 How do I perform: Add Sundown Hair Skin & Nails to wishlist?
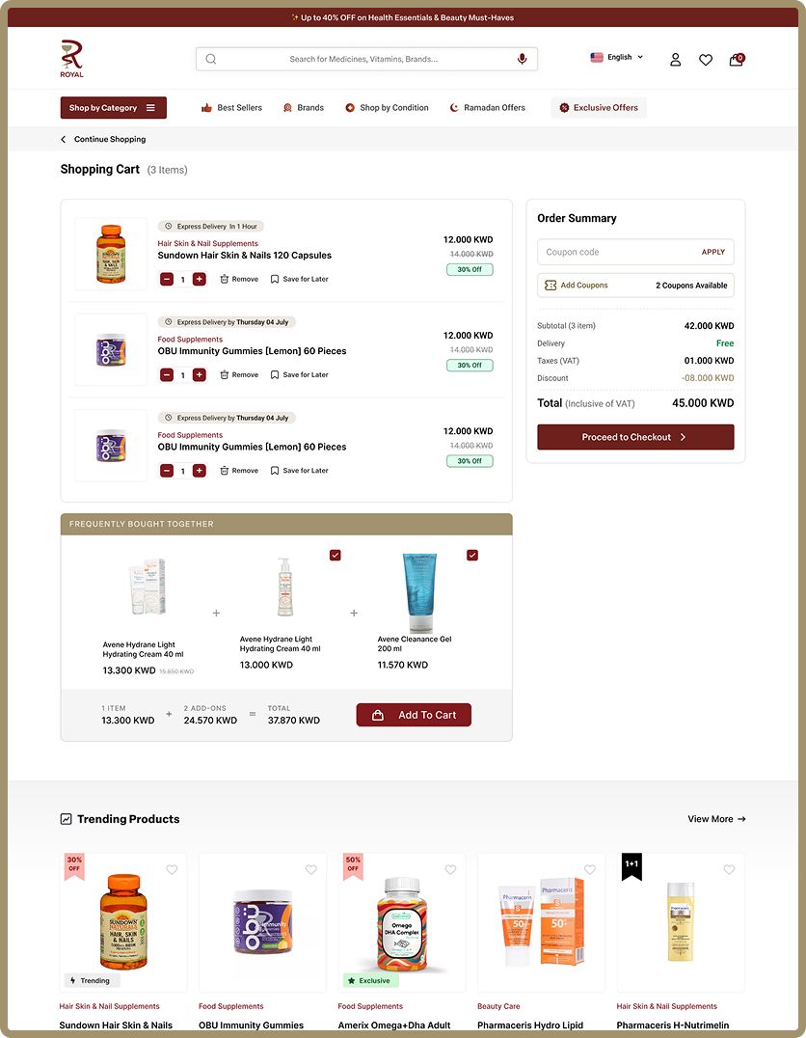172,870
